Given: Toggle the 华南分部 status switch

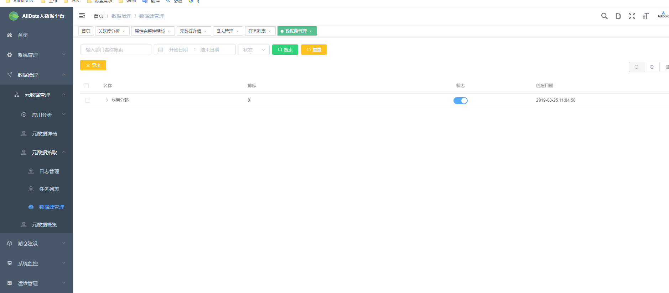Looking at the screenshot, I should (460, 101).
